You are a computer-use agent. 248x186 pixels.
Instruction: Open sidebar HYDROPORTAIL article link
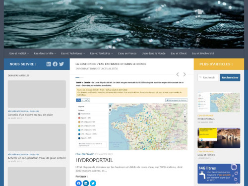click(206, 119)
